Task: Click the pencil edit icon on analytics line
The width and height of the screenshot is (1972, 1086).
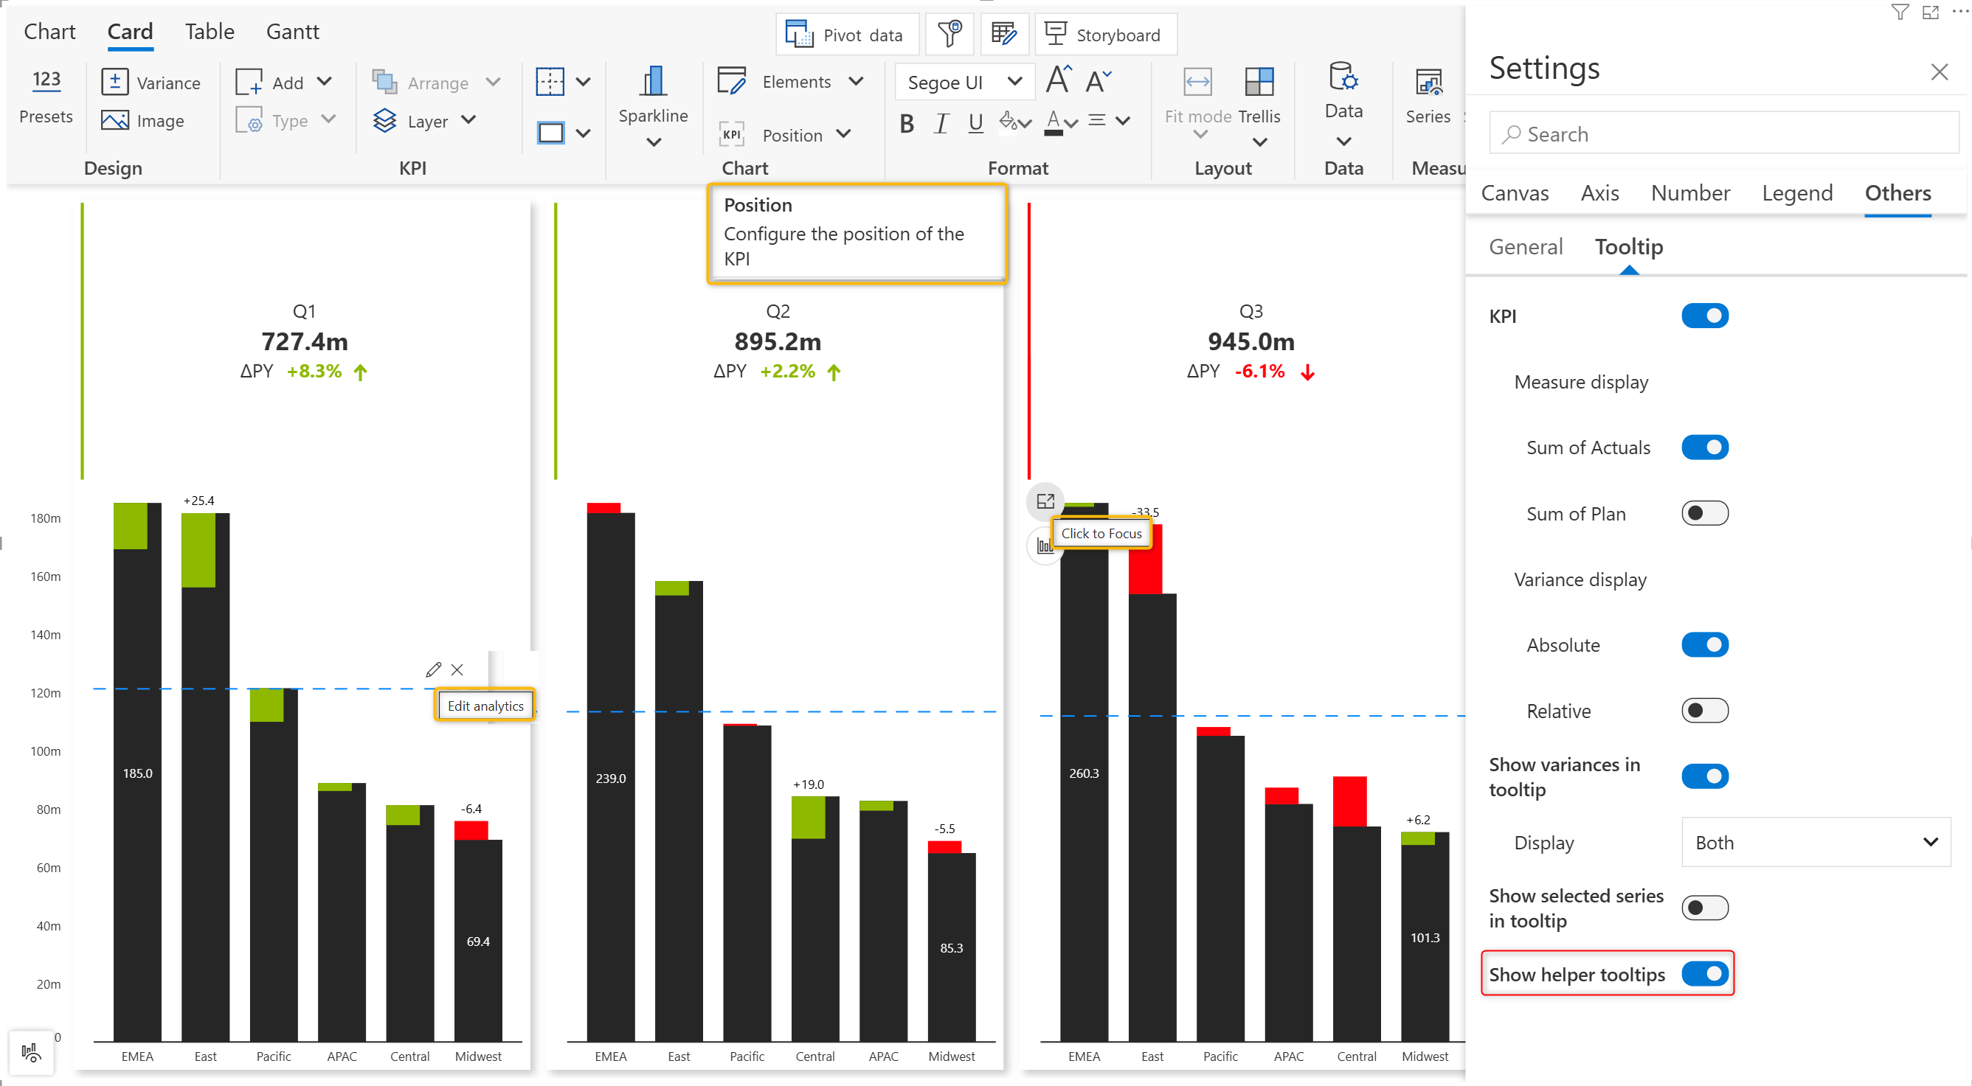Action: point(433,670)
